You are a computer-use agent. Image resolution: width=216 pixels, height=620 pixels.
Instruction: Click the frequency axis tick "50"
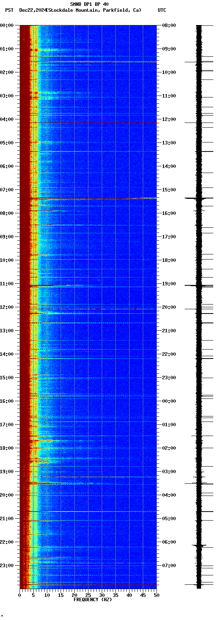point(157,595)
